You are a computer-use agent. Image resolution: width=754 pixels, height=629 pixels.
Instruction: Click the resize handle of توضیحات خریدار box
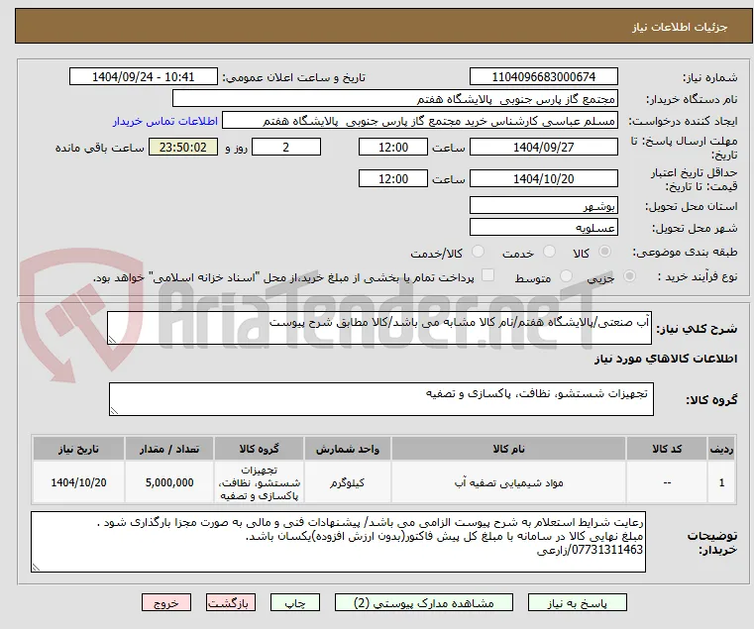click(x=36, y=567)
